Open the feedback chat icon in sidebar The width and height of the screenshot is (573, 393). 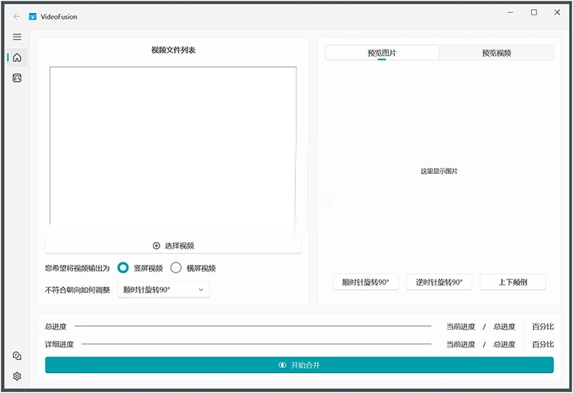click(x=17, y=356)
